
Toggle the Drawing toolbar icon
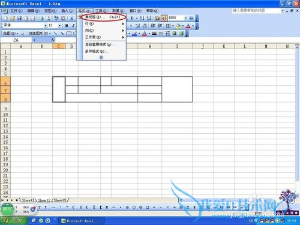pyautogui.click(x=164, y=18)
